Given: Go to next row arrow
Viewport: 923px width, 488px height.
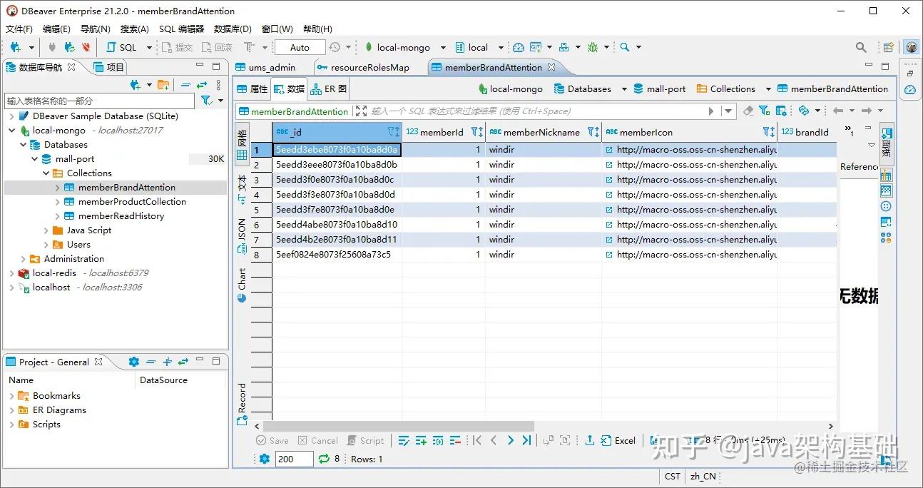Looking at the screenshot, I should coord(510,441).
